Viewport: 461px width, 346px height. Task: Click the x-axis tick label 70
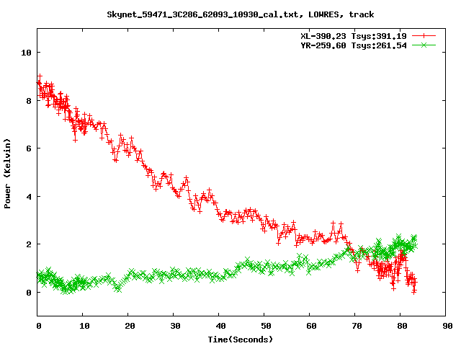click(x=357, y=326)
